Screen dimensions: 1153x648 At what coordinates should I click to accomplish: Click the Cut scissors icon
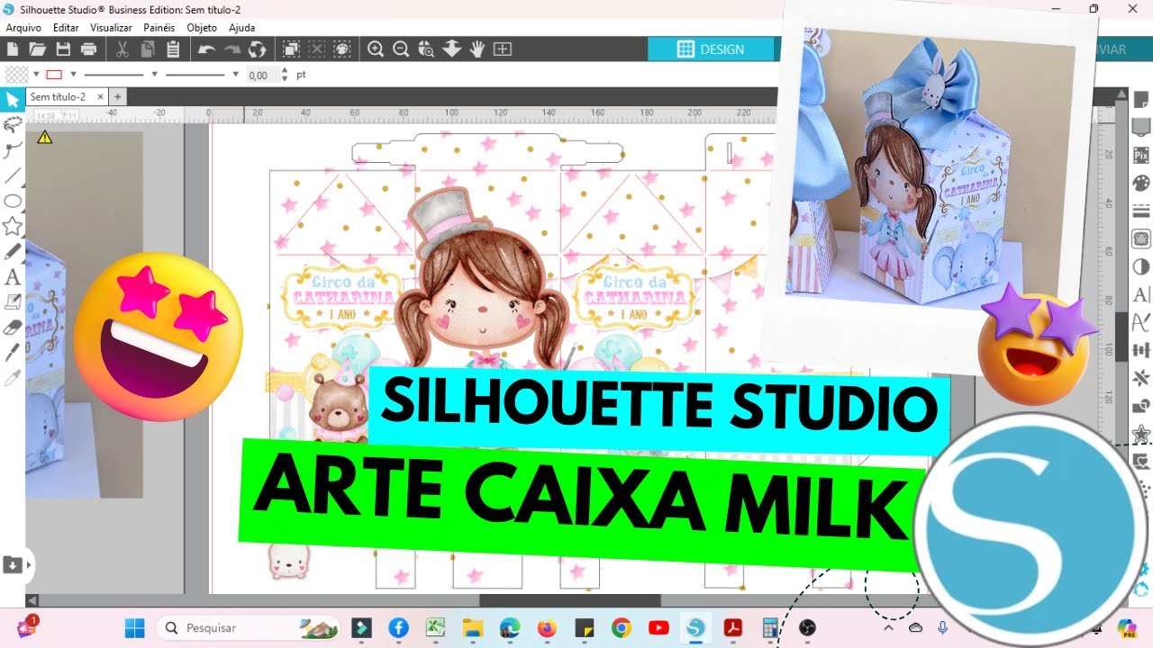coord(123,49)
